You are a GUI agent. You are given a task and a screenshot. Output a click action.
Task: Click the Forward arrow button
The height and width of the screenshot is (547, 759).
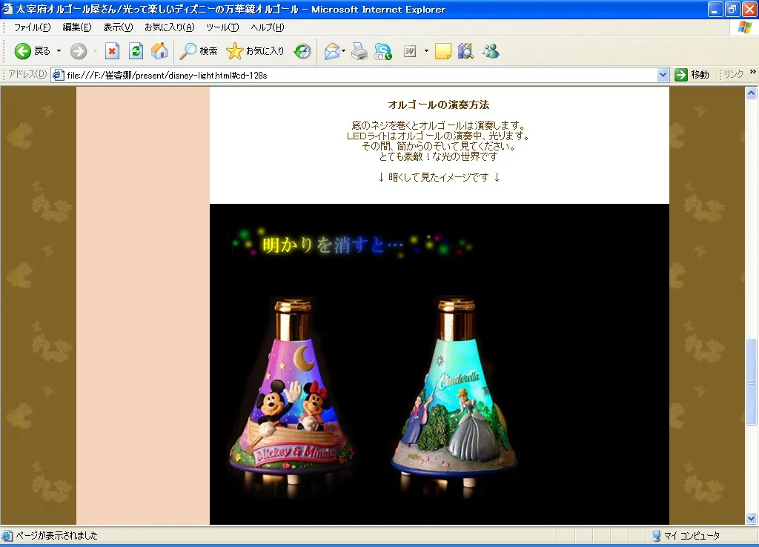point(79,51)
